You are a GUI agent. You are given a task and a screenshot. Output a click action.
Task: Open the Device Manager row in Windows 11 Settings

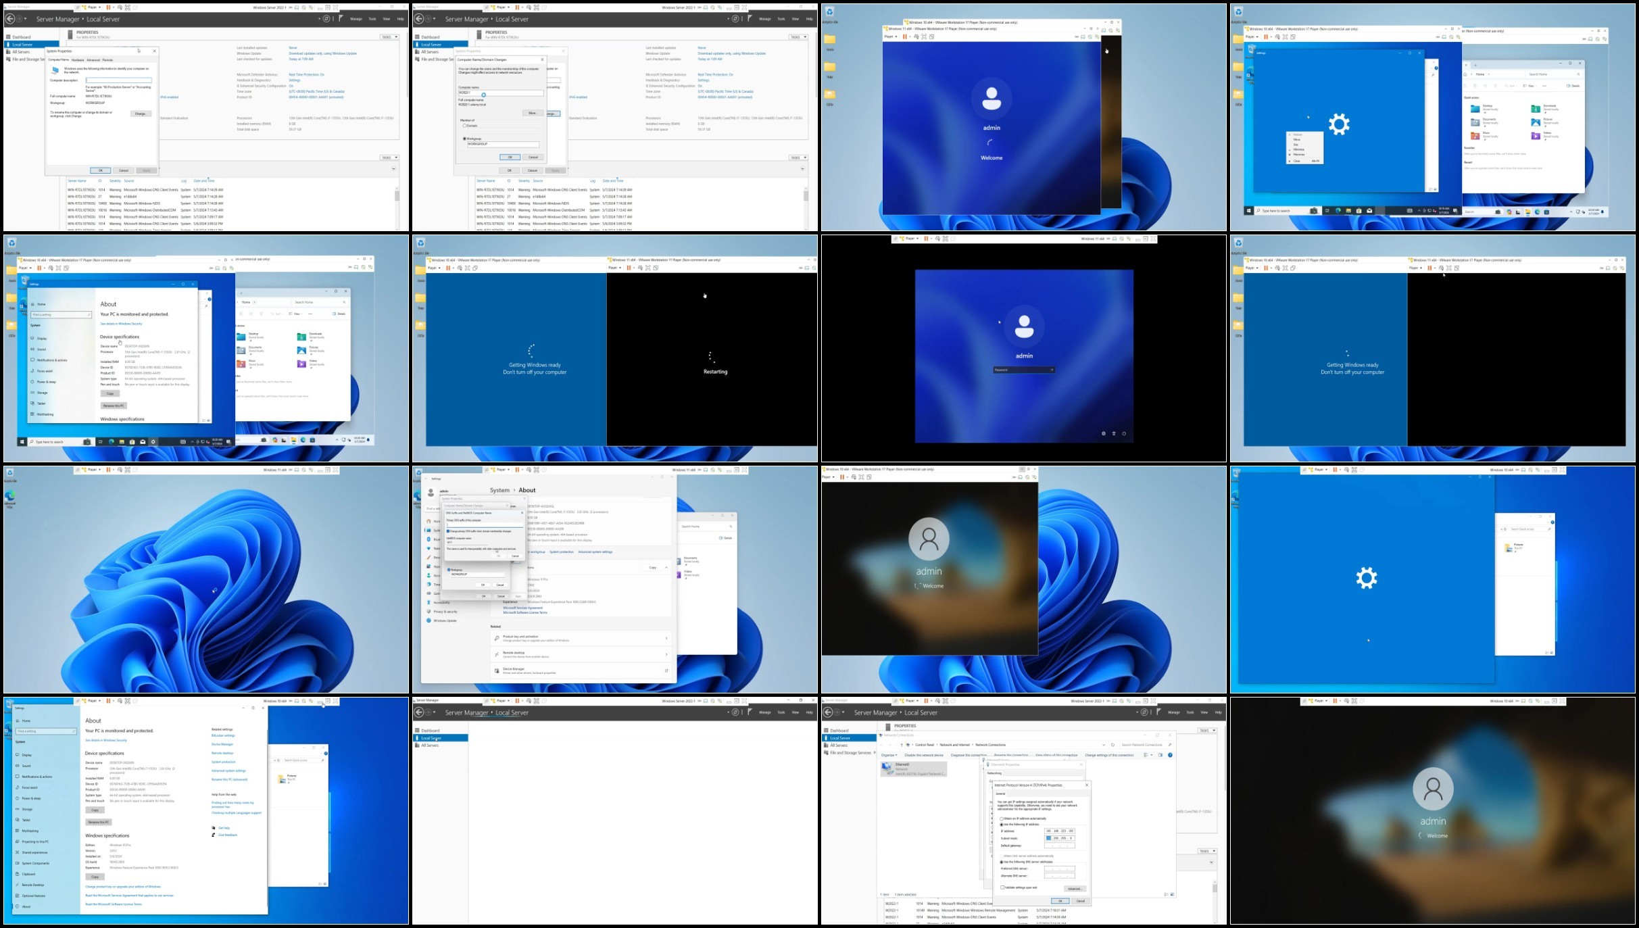581,670
